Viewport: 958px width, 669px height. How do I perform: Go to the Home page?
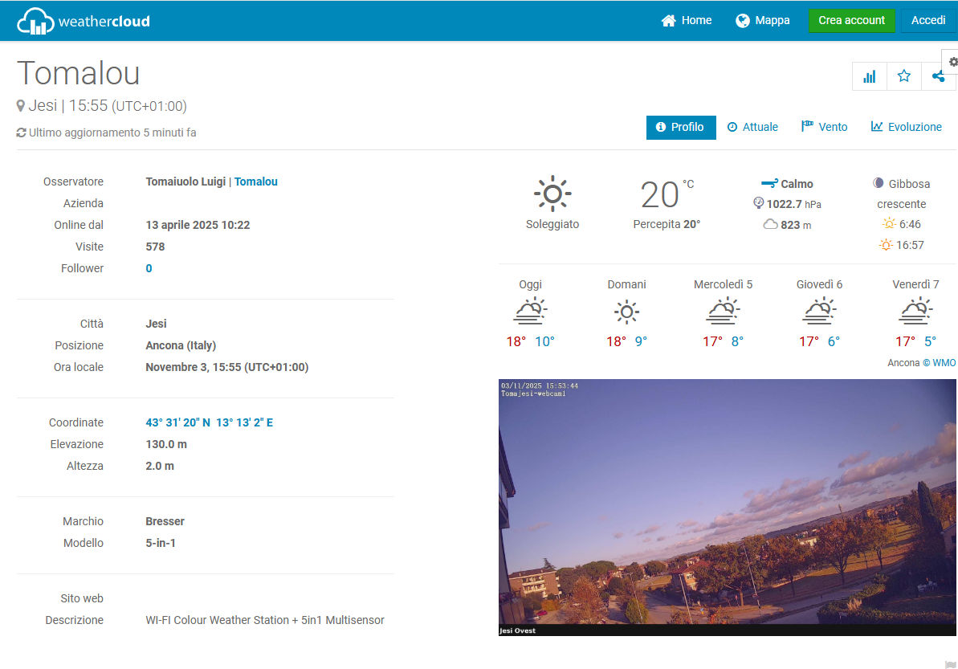pos(687,21)
